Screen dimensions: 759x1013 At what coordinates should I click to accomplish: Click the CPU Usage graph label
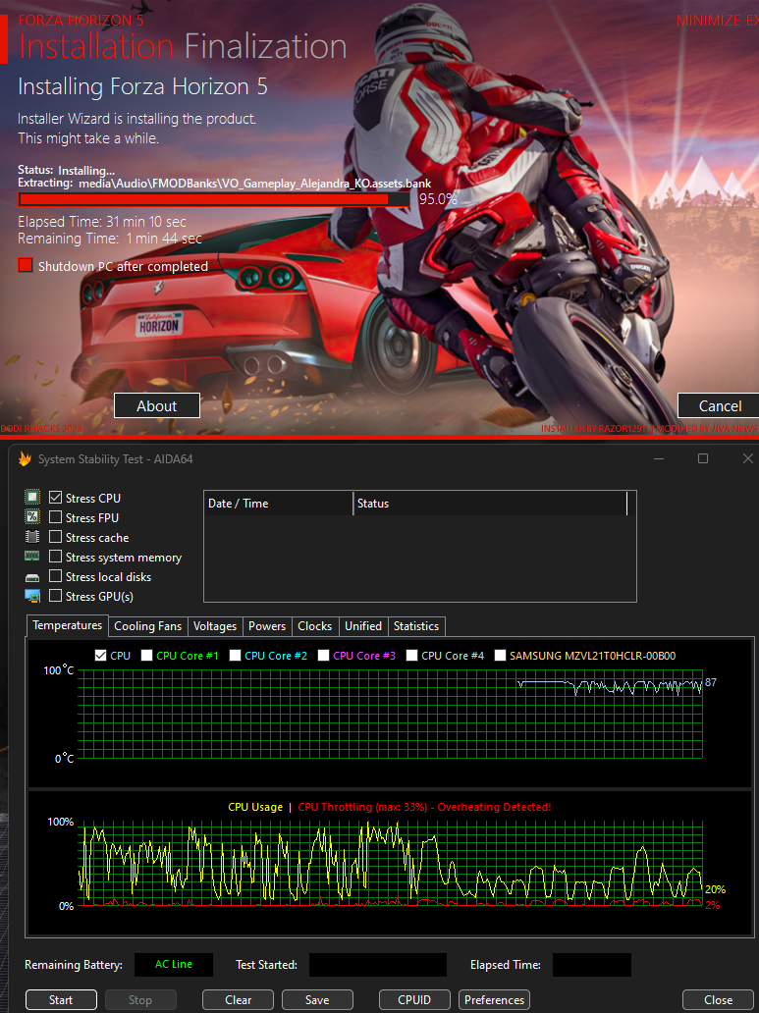[x=255, y=807]
